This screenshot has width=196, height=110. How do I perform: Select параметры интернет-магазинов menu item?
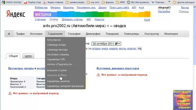[x=65, y=86]
